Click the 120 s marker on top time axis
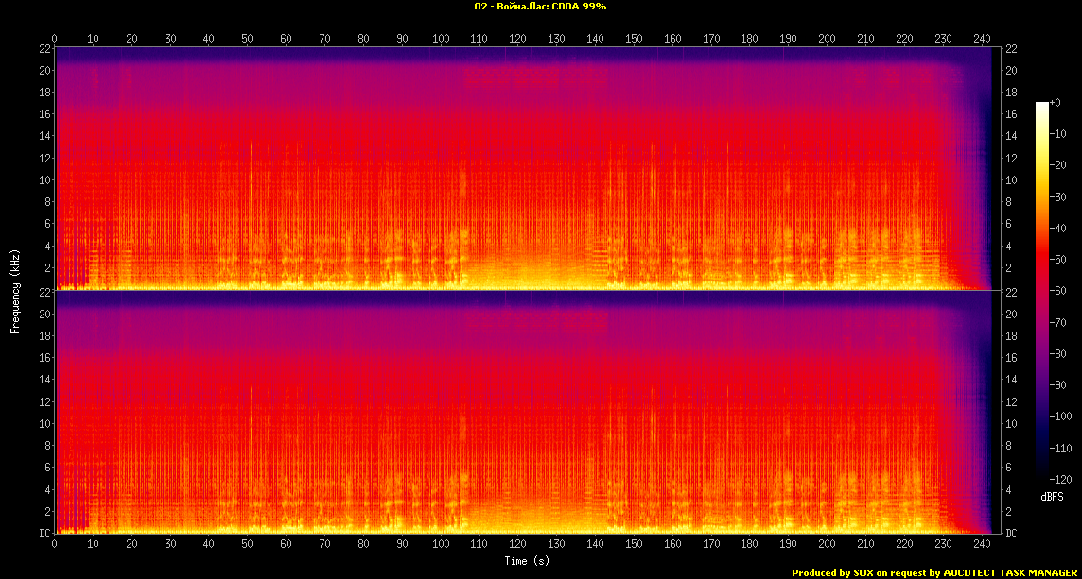1082x579 pixels. coord(517,38)
